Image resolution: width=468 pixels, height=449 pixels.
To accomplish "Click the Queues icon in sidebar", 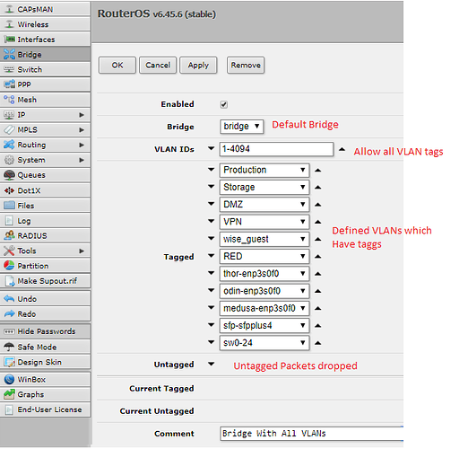I will (9, 175).
